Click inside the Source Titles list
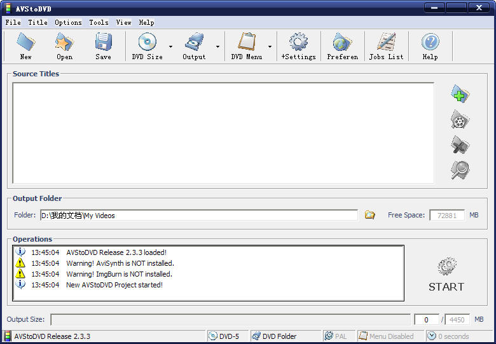Image resolution: width=496 pixels, height=344 pixels. pos(223,133)
